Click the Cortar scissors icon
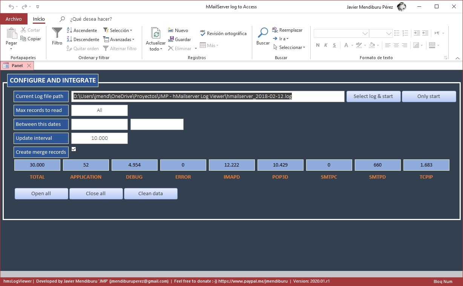Viewport: 463px width, 286px height. [x=23, y=30]
